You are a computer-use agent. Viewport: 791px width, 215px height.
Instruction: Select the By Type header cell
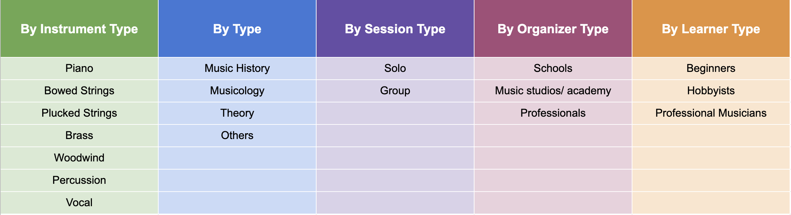click(x=237, y=29)
